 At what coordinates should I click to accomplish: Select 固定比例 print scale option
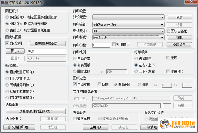[x=75, y=71]
